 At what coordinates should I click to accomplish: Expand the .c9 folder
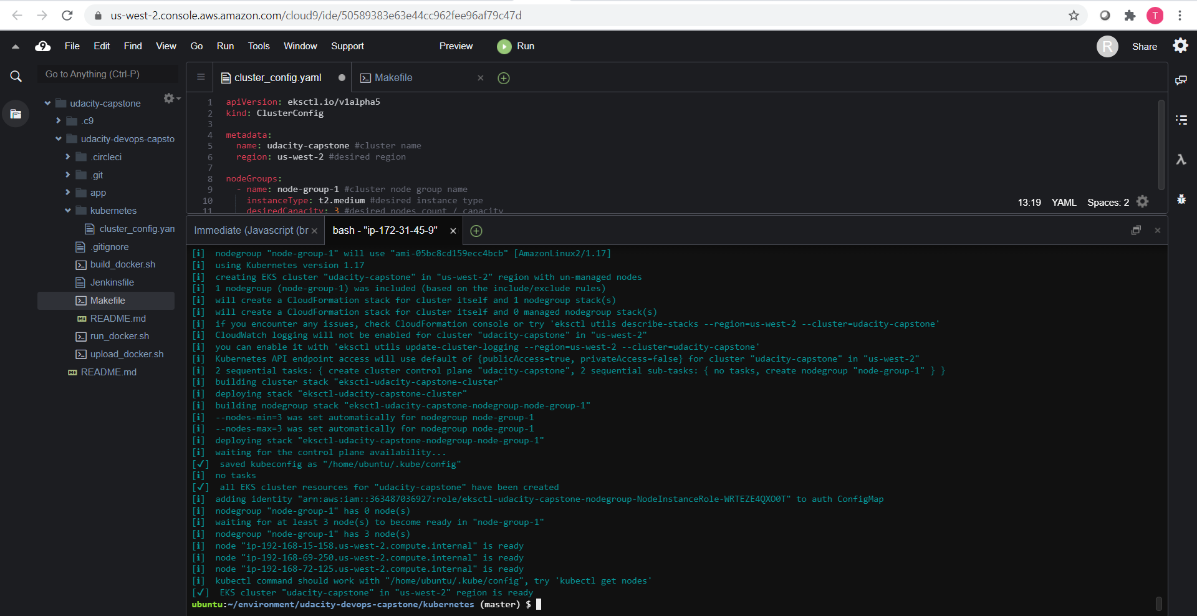pos(58,121)
